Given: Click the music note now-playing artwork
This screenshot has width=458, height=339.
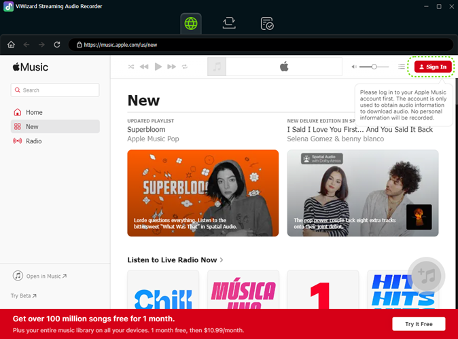Looking at the screenshot, I should (217, 67).
